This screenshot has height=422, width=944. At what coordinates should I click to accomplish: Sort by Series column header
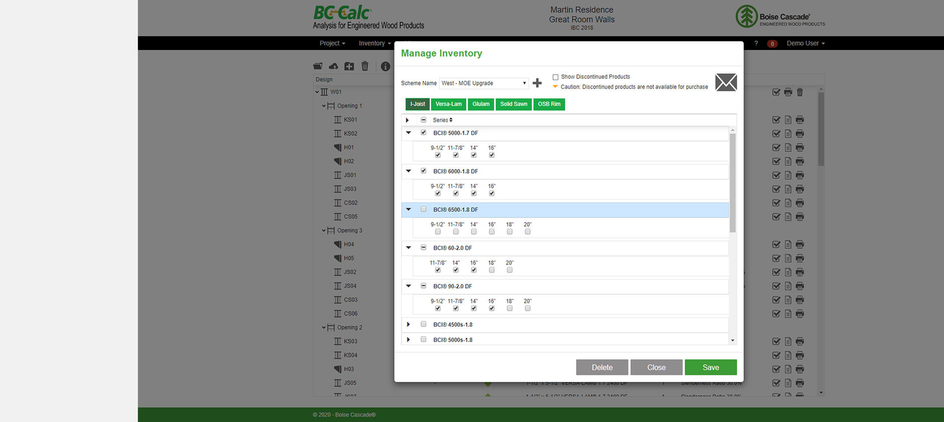[442, 120]
